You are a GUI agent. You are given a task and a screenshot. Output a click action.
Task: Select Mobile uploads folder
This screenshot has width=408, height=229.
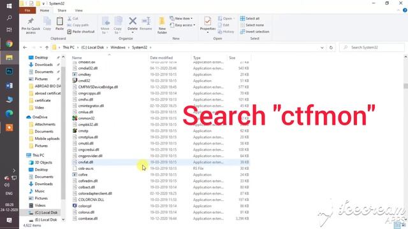47,139
